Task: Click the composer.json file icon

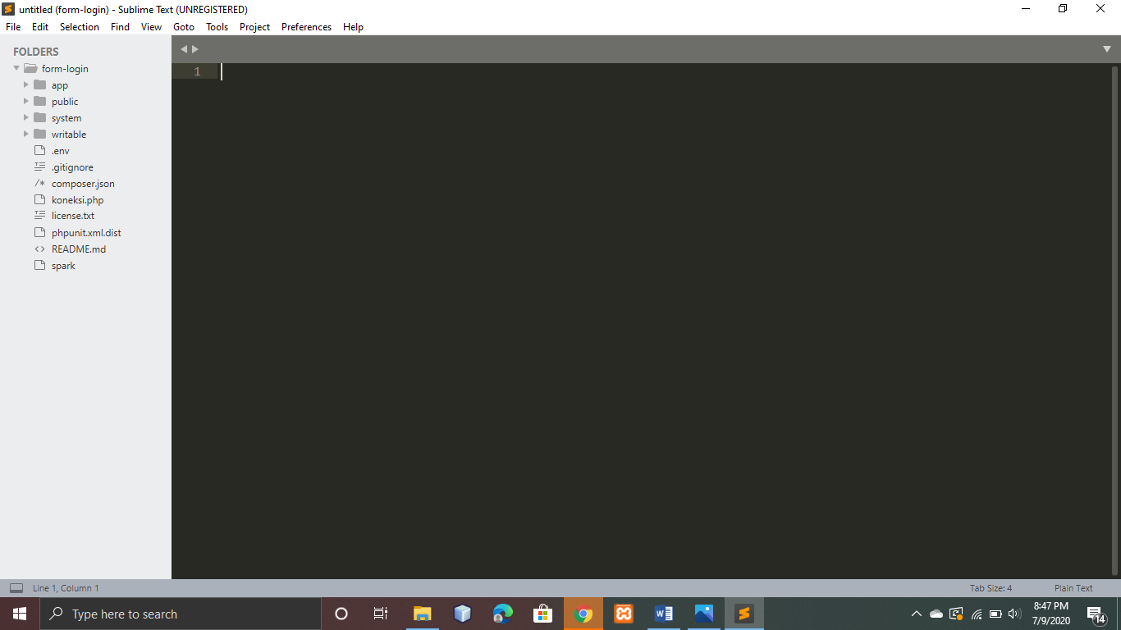Action: pos(39,183)
